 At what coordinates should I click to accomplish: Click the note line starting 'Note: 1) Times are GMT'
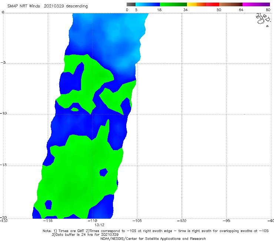(x=156, y=231)
